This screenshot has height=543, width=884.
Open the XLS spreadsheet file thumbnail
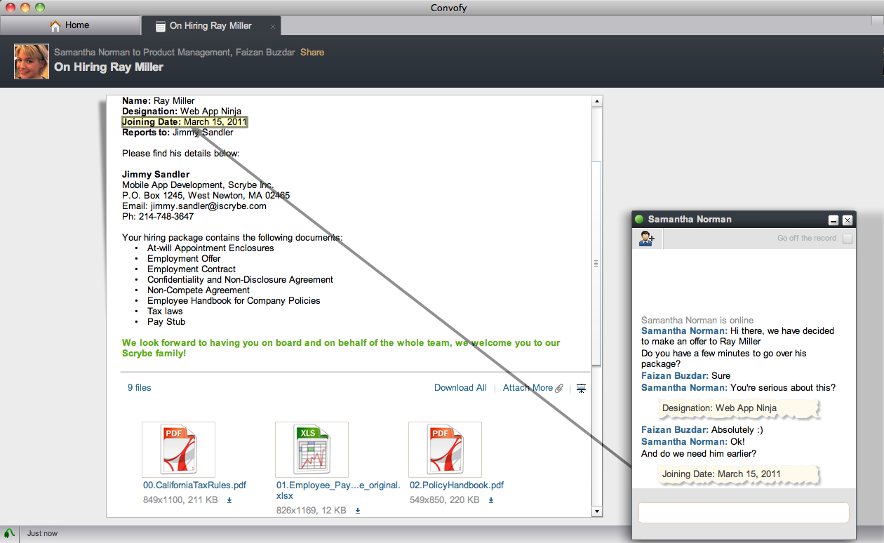pyautogui.click(x=312, y=450)
